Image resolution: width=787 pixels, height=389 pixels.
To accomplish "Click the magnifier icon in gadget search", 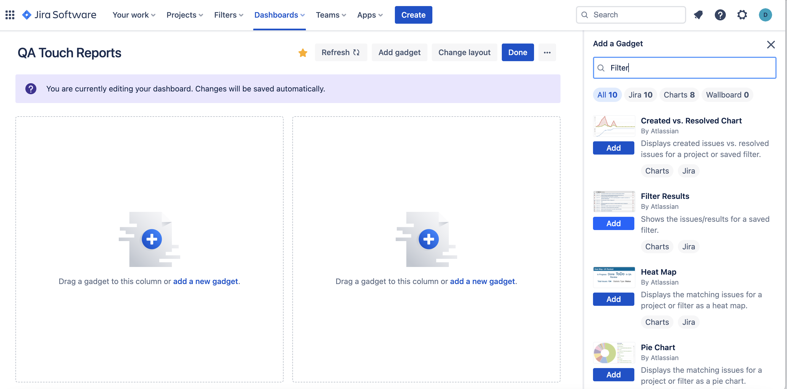I will pos(601,68).
